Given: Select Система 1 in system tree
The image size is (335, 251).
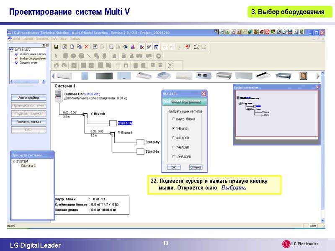Looking at the screenshot, I should click(28, 166).
